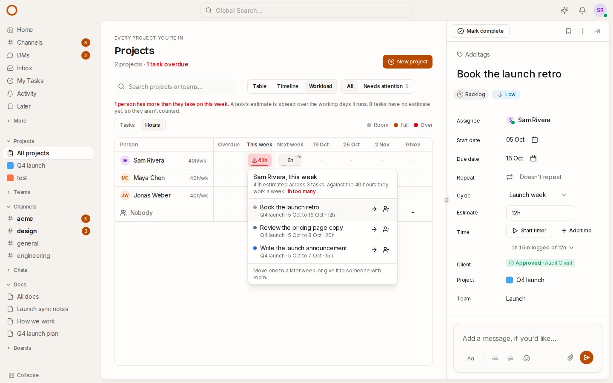Switch workload measure to Hours
This screenshot has height=383, width=613.
[152, 125]
